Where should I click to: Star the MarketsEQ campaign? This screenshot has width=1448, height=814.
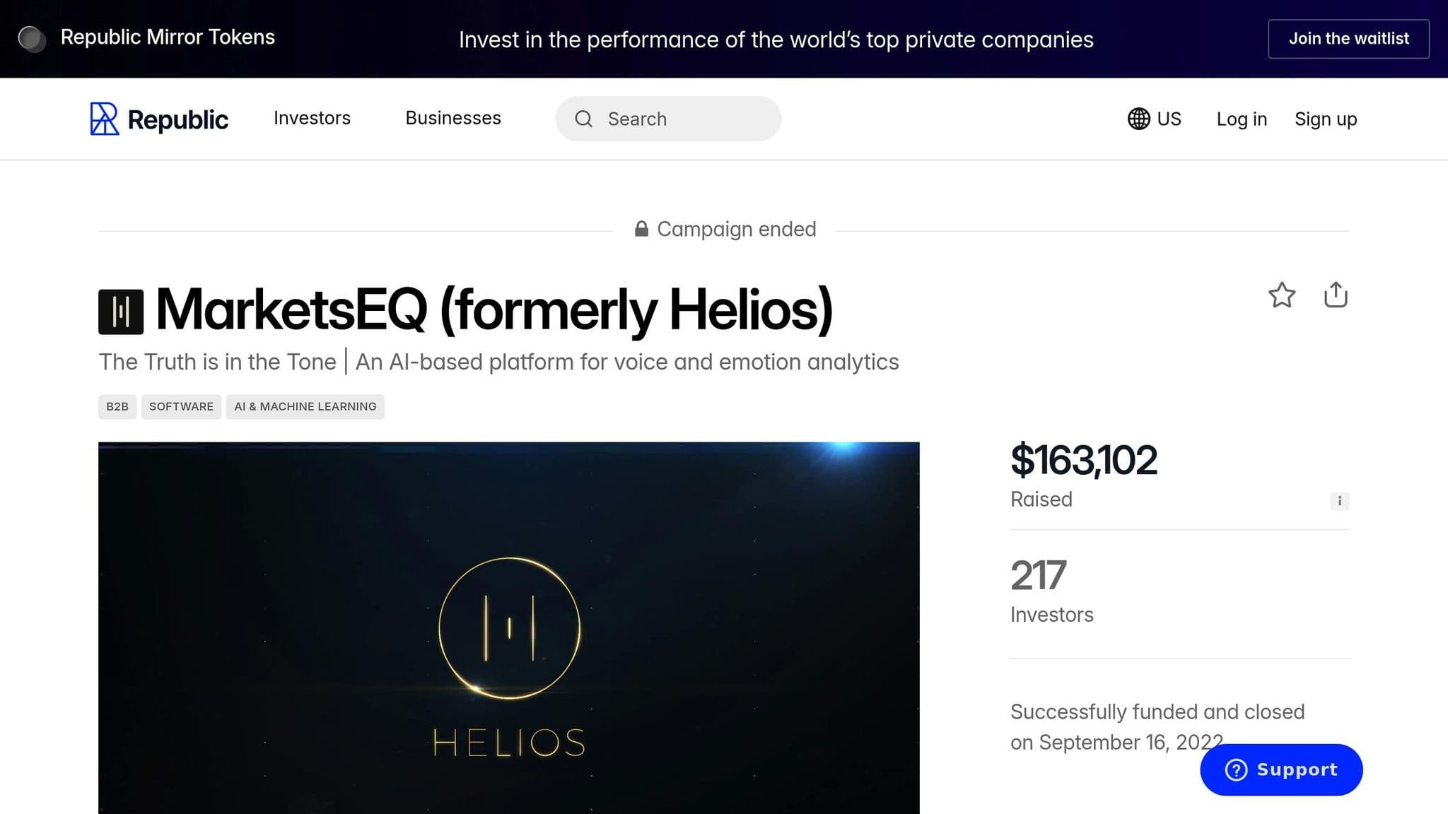1282,296
